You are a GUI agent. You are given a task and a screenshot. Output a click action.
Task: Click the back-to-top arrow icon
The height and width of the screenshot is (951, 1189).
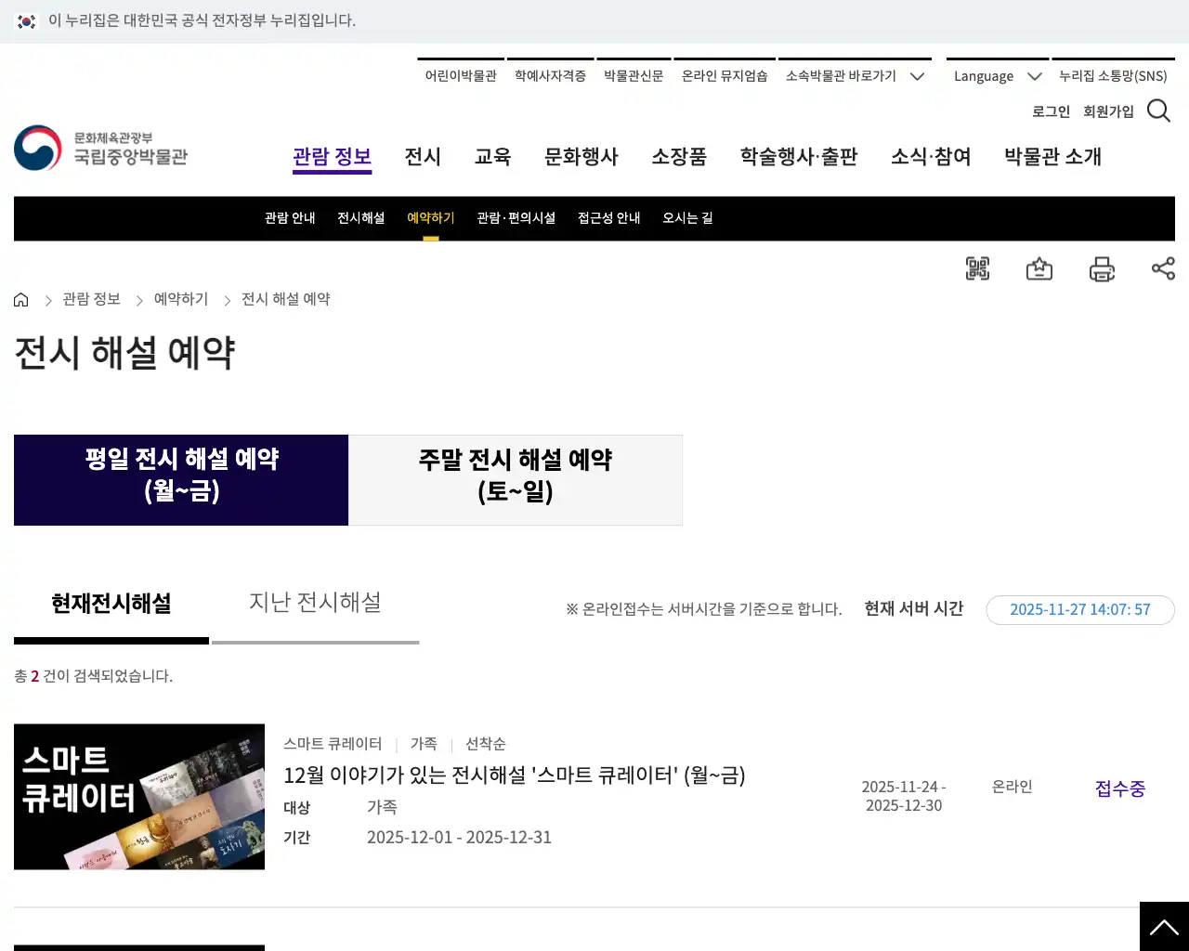click(1164, 926)
